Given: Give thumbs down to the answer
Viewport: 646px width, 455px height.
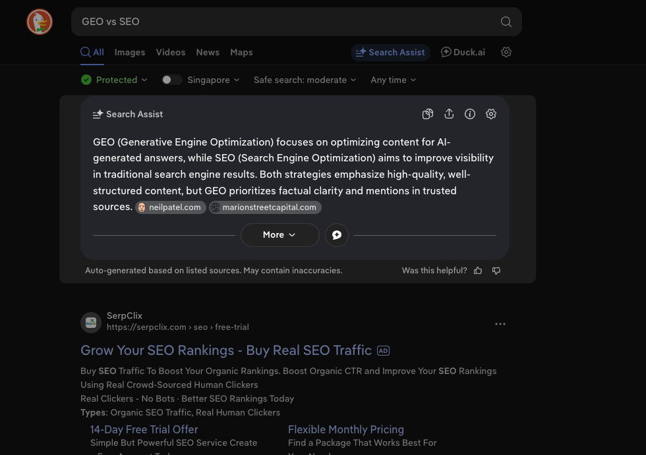Looking at the screenshot, I should pos(496,271).
